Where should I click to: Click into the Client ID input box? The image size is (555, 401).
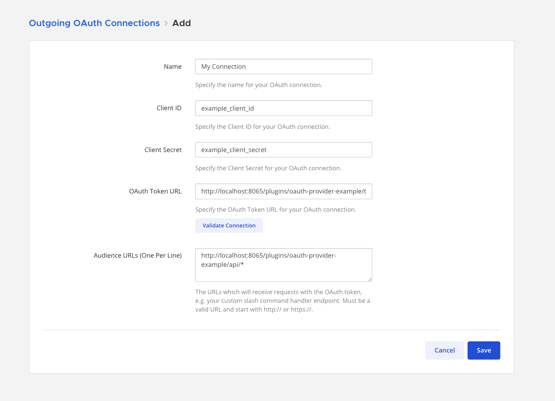(x=284, y=108)
